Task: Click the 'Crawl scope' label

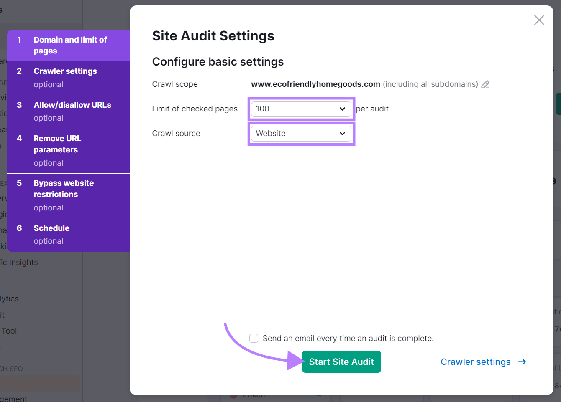Action: pyautogui.click(x=175, y=84)
